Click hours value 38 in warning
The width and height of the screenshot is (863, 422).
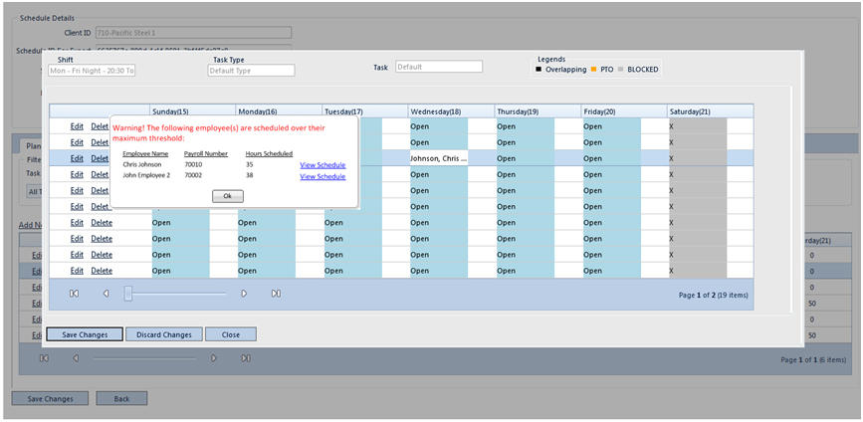click(x=250, y=175)
